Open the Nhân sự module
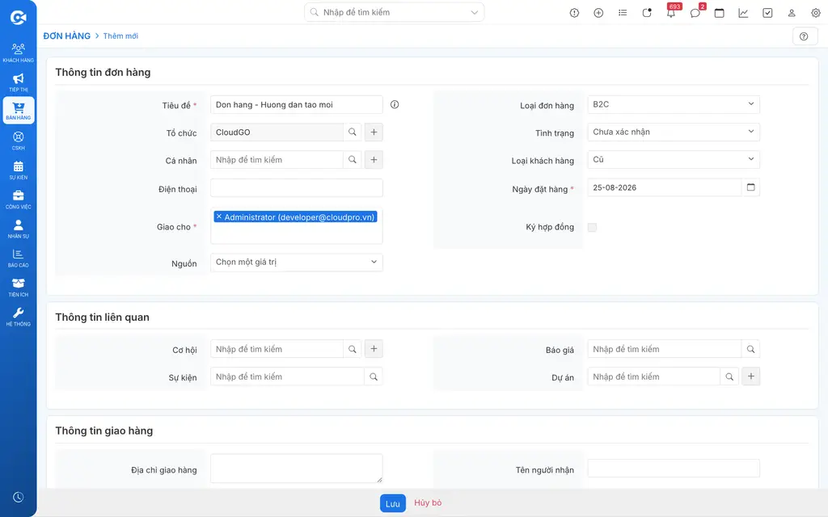The height and width of the screenshot is (517, 828). 19,229
